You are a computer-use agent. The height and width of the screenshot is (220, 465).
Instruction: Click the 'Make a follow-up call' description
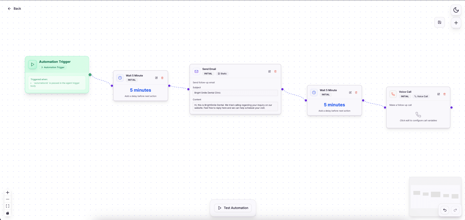pos(401,105)
